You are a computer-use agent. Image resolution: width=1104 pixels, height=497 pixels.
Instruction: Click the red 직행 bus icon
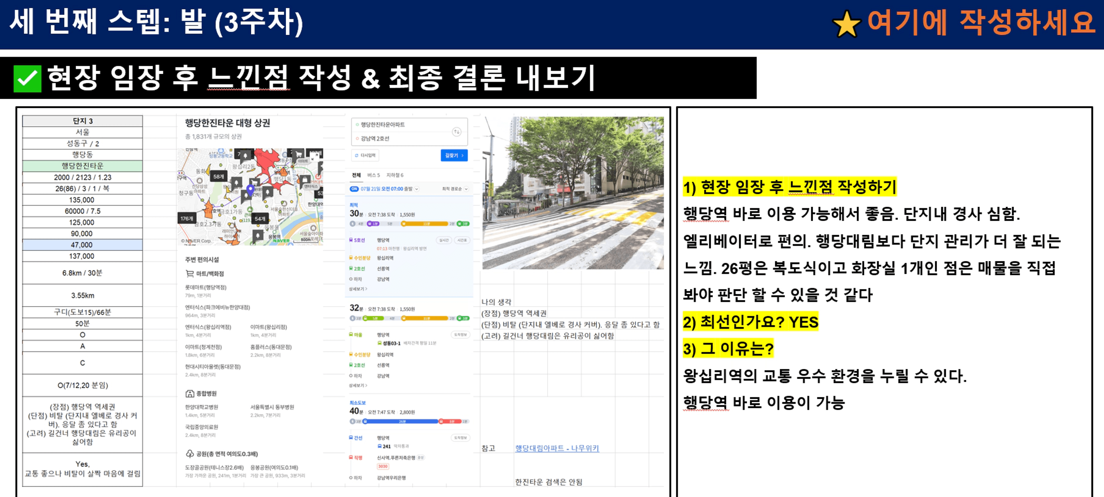coord(351,458)
